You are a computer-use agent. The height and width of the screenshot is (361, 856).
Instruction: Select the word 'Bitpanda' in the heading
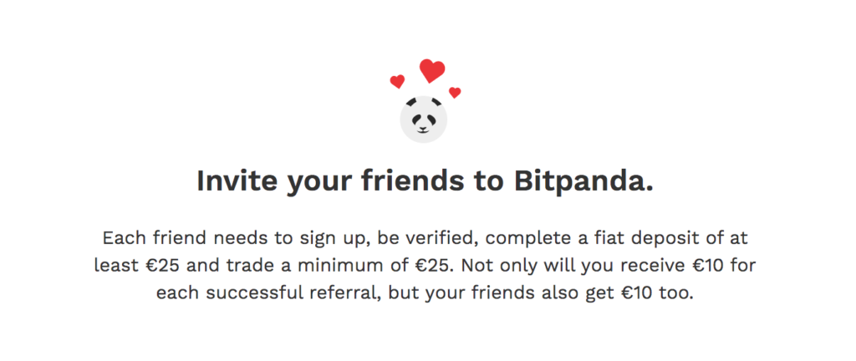pos(579,180)
